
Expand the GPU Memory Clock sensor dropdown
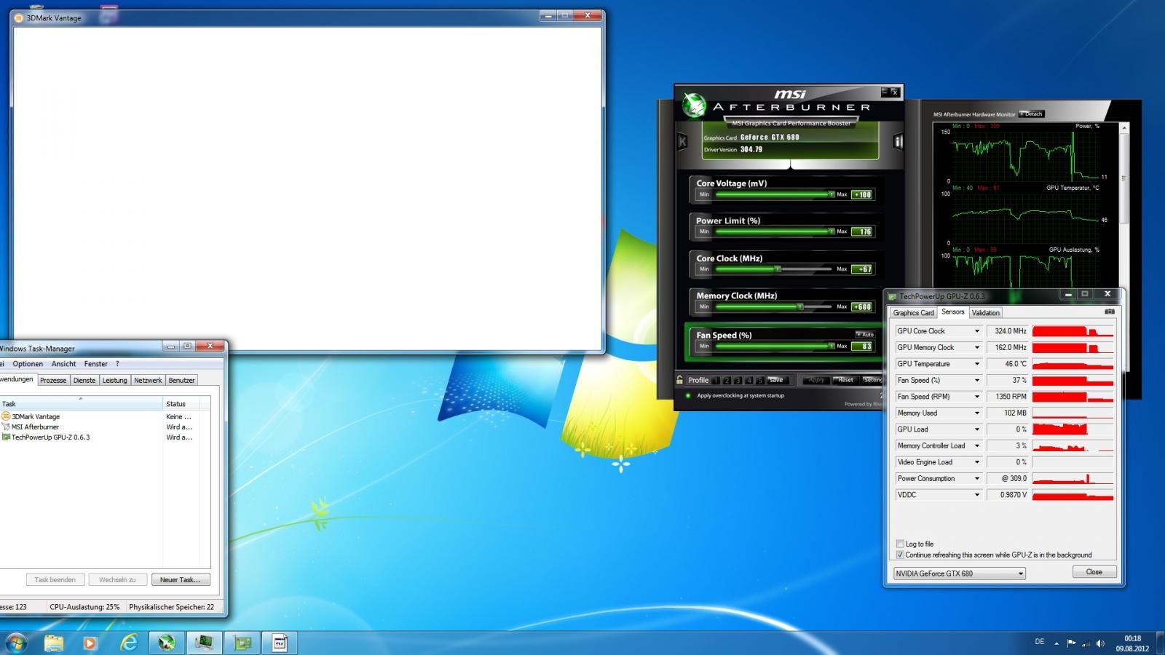tap(977, 347)
